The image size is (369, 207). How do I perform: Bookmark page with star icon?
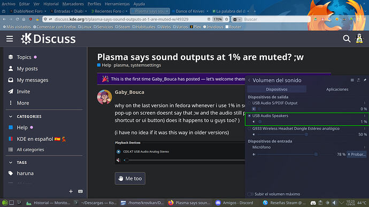tap(226, 19)
